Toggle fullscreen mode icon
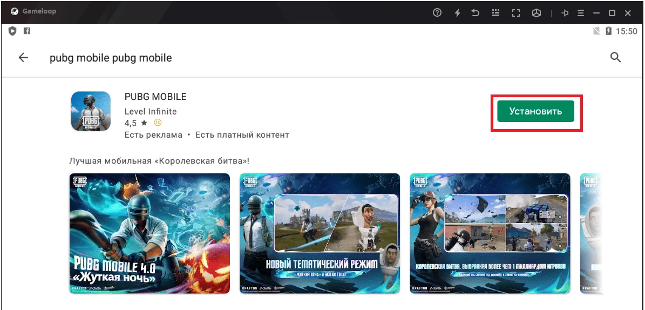645x310 pixels. 515,12
